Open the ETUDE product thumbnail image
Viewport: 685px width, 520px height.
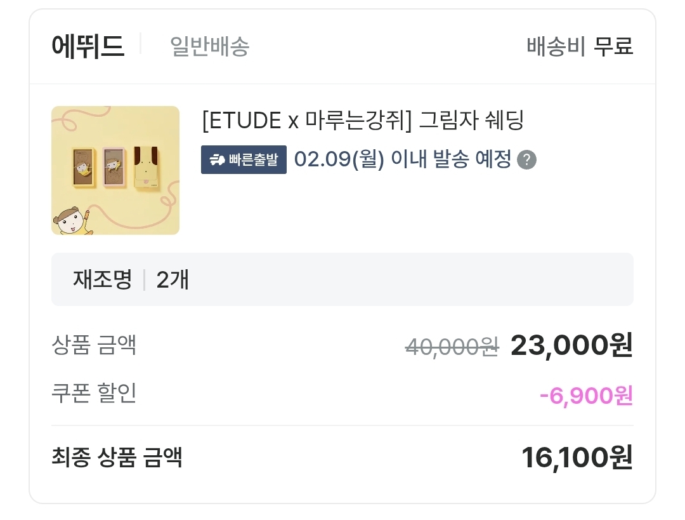(115, 170)
